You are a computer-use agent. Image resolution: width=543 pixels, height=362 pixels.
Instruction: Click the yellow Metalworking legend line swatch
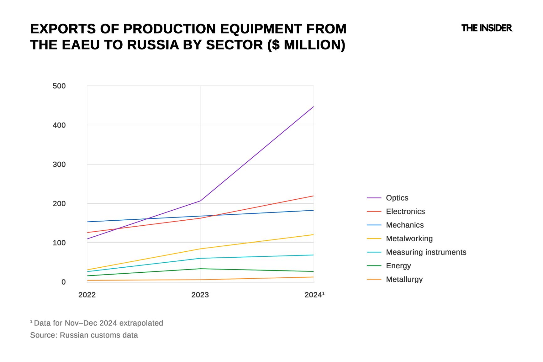coord(374,239)
